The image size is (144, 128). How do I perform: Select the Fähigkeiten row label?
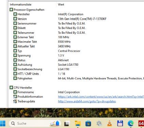[25, 78]
